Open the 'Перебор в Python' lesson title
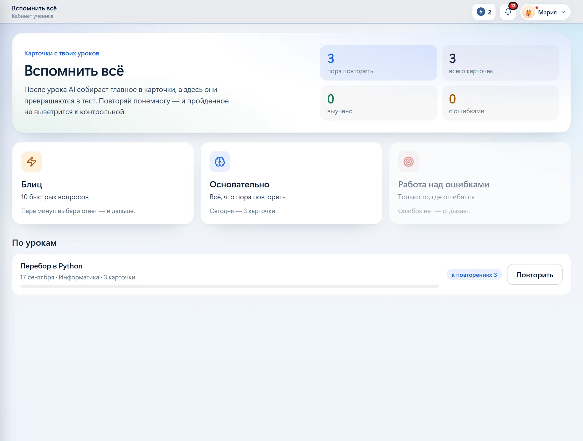583x441 pixels. coord(51,266)
